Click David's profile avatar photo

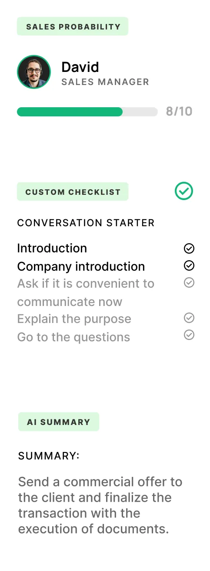(34, 72)
